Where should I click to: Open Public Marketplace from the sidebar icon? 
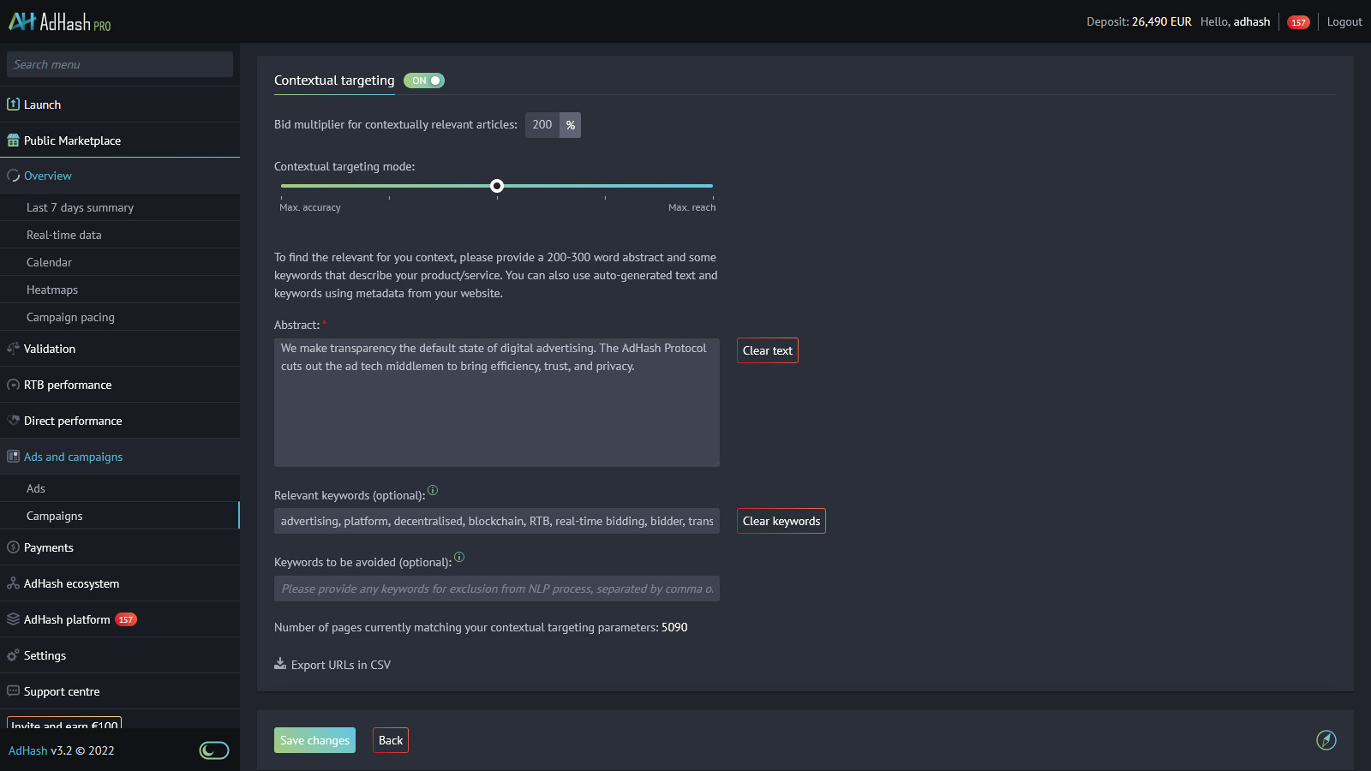point(13,140)
